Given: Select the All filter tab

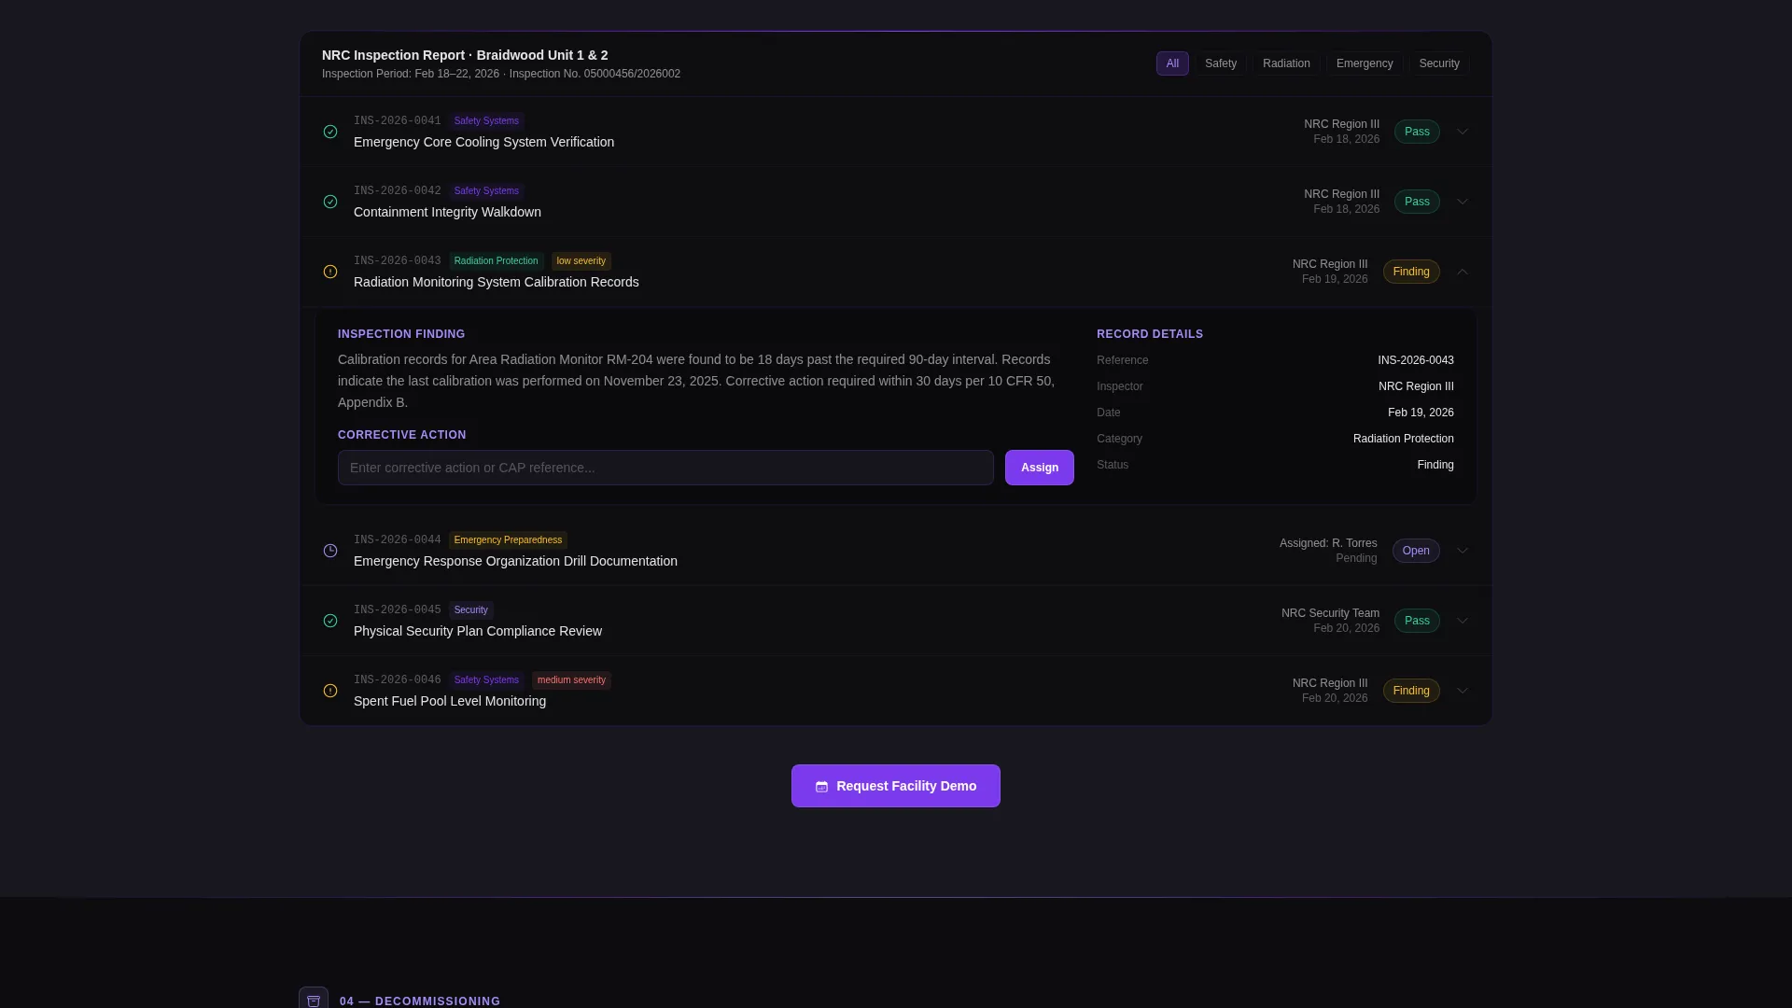Looking at the screenshot, I should point(1172,63).
